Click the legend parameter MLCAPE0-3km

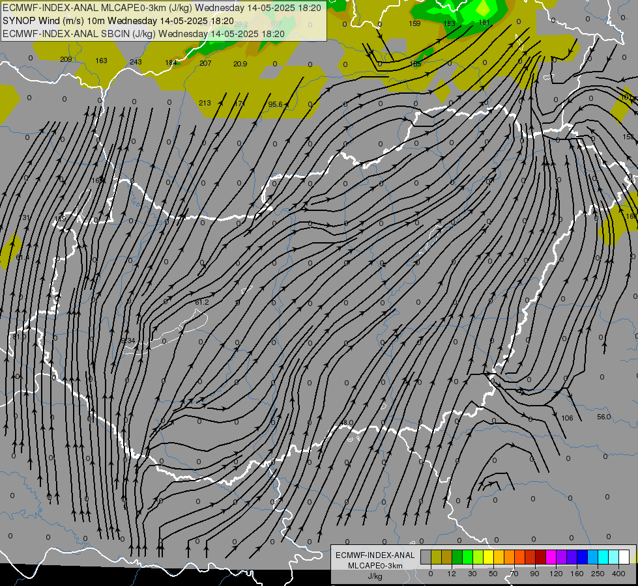pyautogui.click(x=375, y=566)
